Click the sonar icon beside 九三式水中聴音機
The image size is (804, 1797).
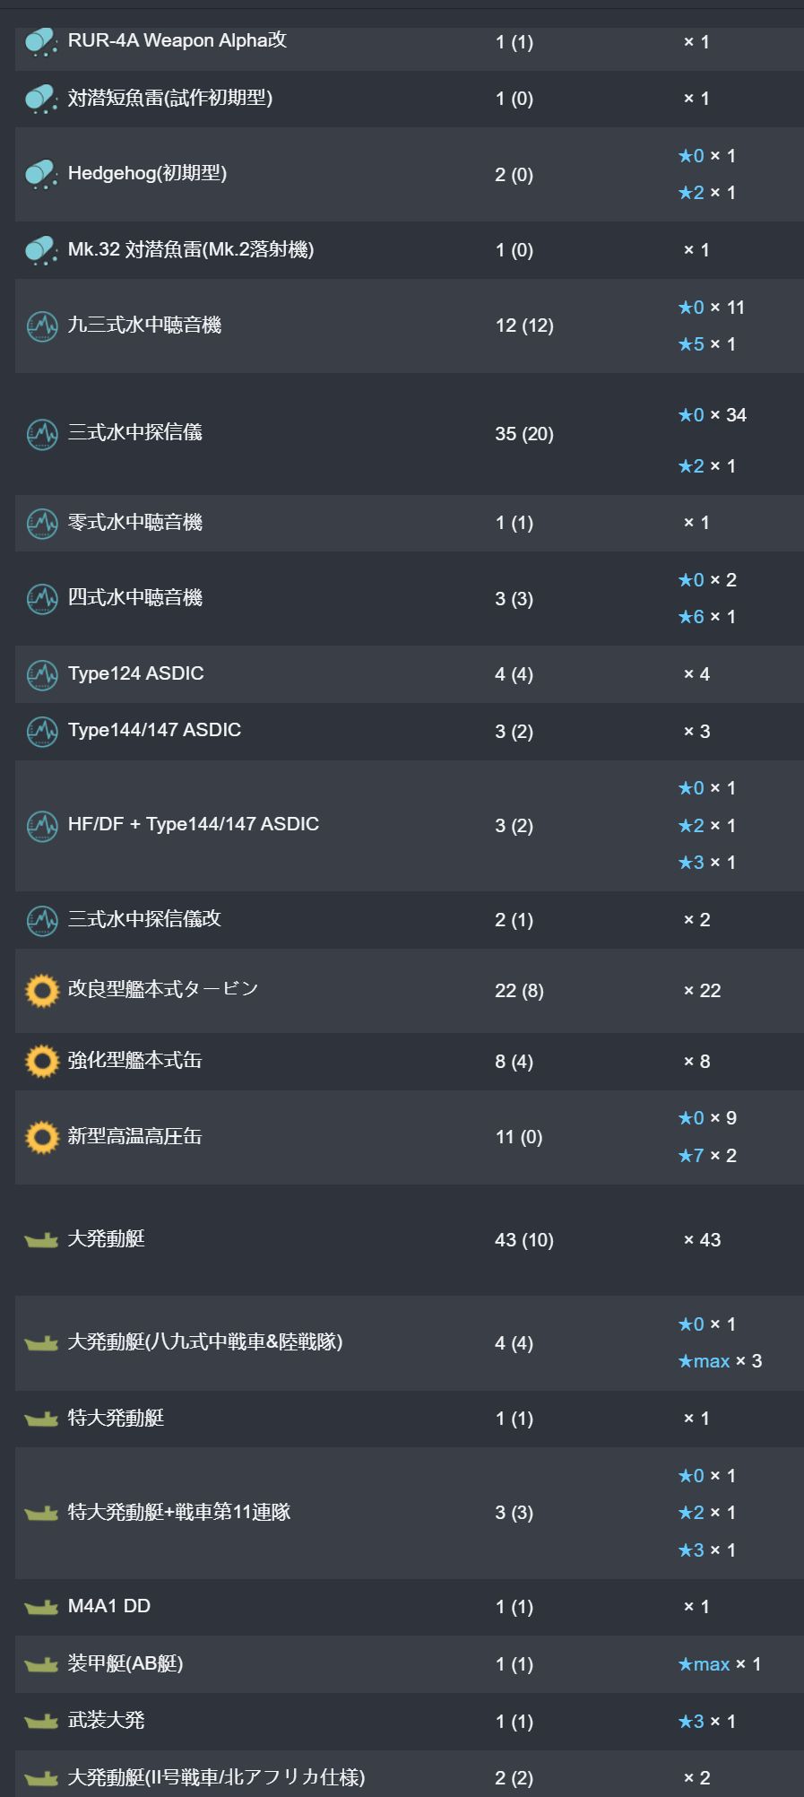pyautogui.click(x=42, y=326)
